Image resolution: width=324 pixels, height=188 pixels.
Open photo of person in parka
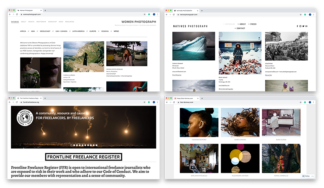[240, 53]
